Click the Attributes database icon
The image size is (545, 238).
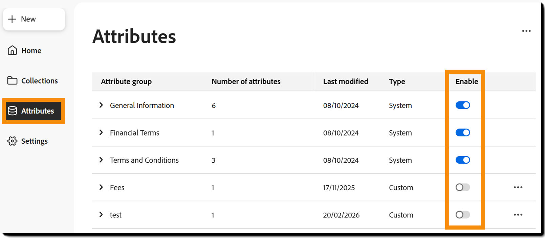12,111
